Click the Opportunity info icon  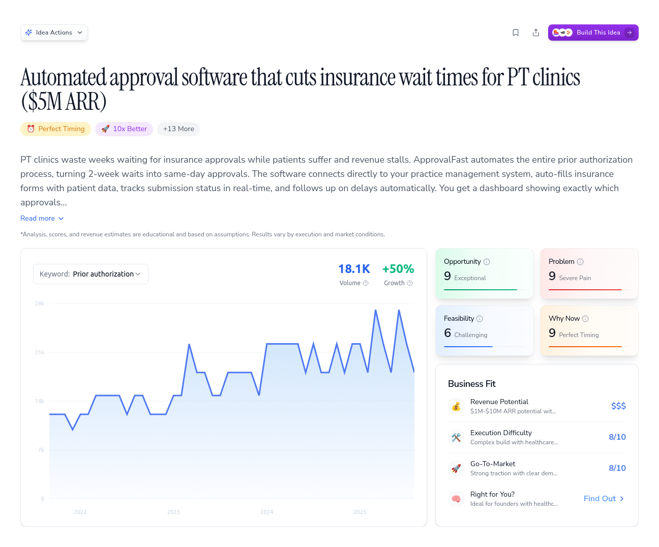[x=487, y=261]
